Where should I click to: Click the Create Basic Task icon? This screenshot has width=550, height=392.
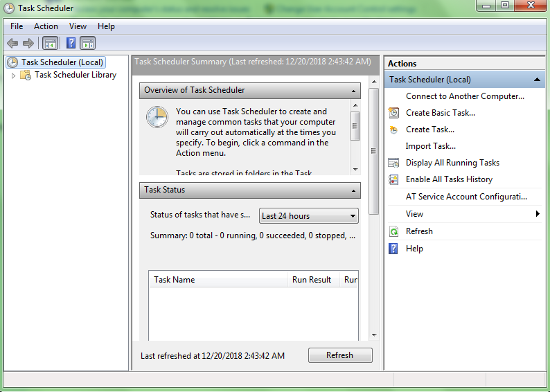tap(393, 113)
